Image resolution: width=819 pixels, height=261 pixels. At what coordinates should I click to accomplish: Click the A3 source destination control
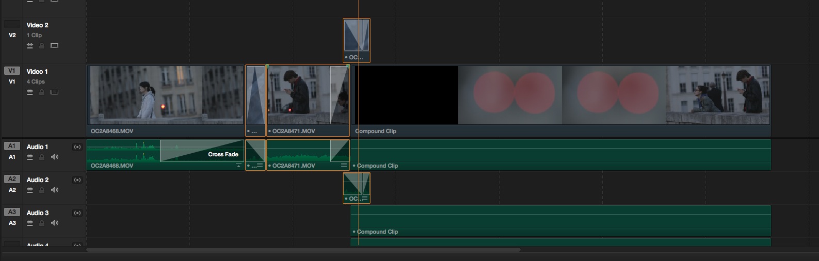tap(12, 212)
